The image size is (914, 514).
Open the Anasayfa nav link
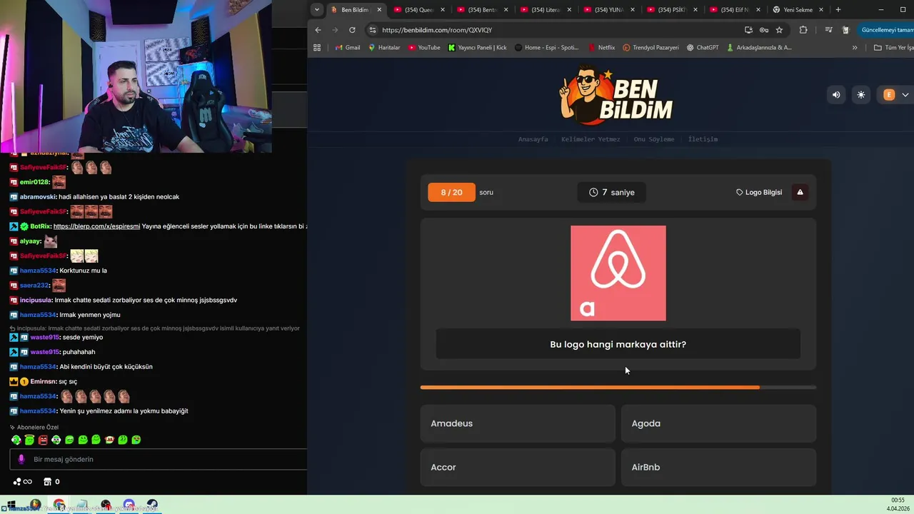[x=533, y=139]
